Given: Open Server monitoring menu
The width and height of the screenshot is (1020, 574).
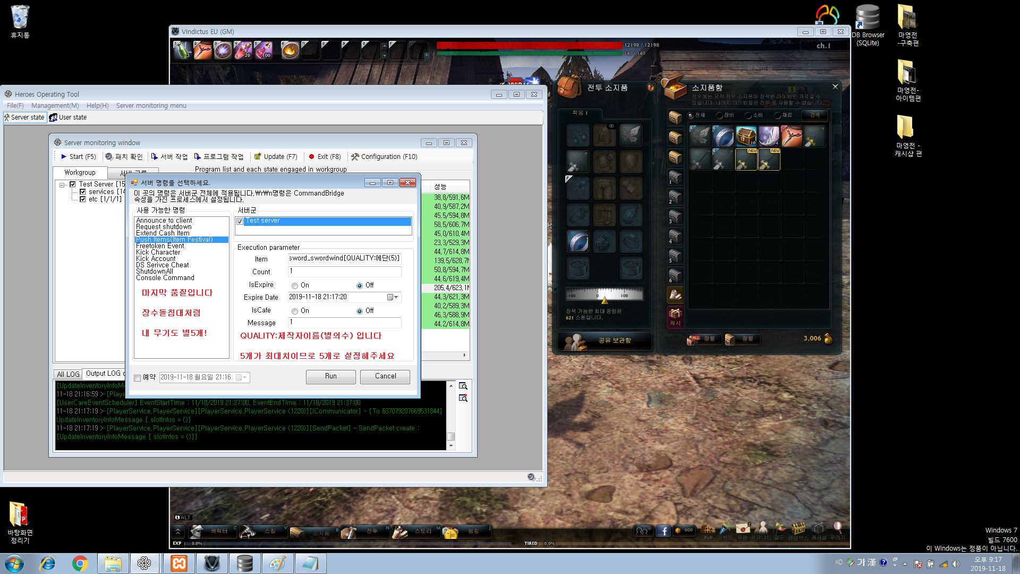Looking at the screenshot, I should (151, 106).
